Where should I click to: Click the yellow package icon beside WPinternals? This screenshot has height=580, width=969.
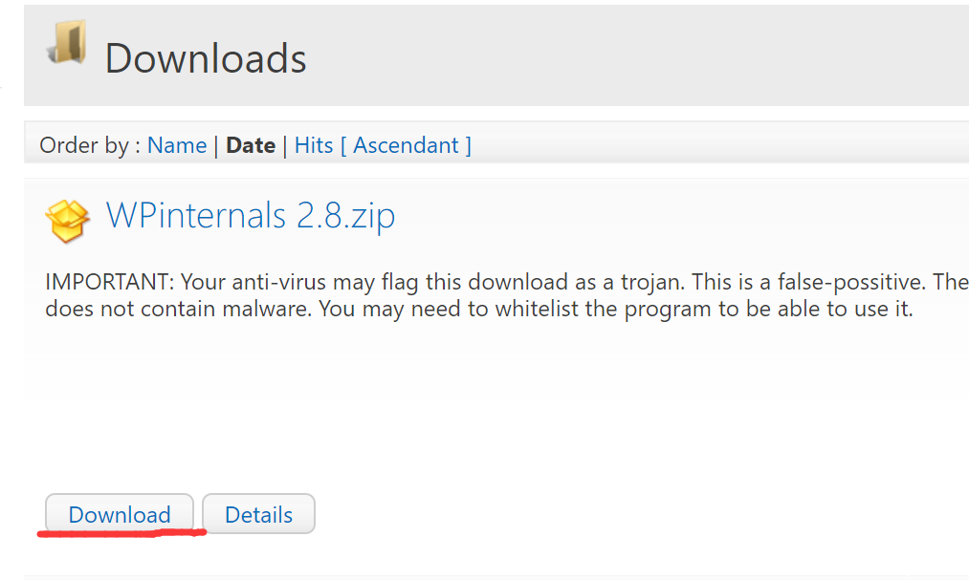(x=67, y=220)
